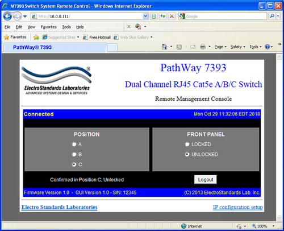Click the Print icon

[x=203, y=47]
